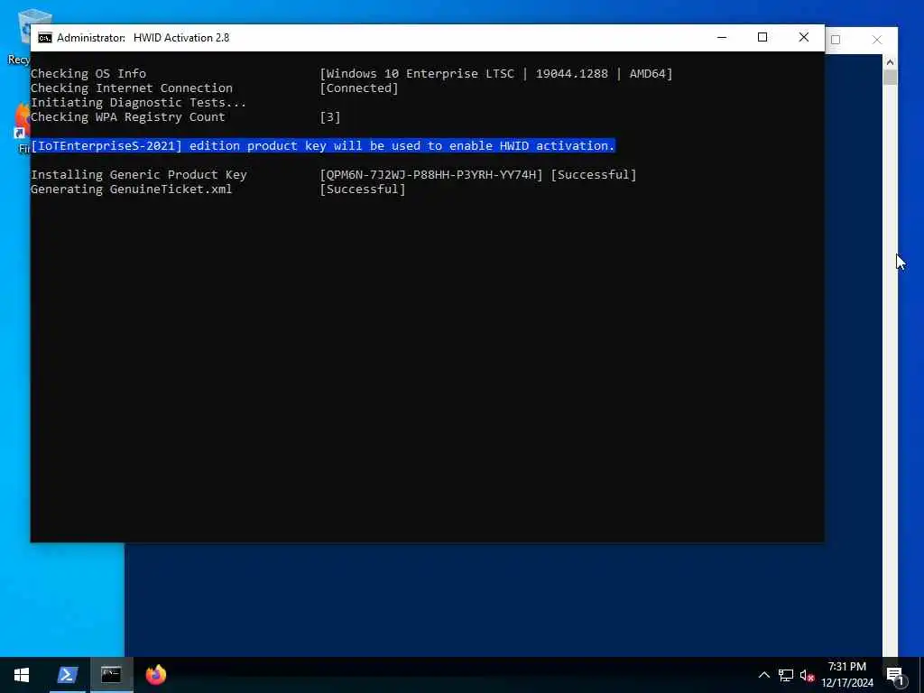
Task: Open the Action Center notifications
Action: point(895,676)
